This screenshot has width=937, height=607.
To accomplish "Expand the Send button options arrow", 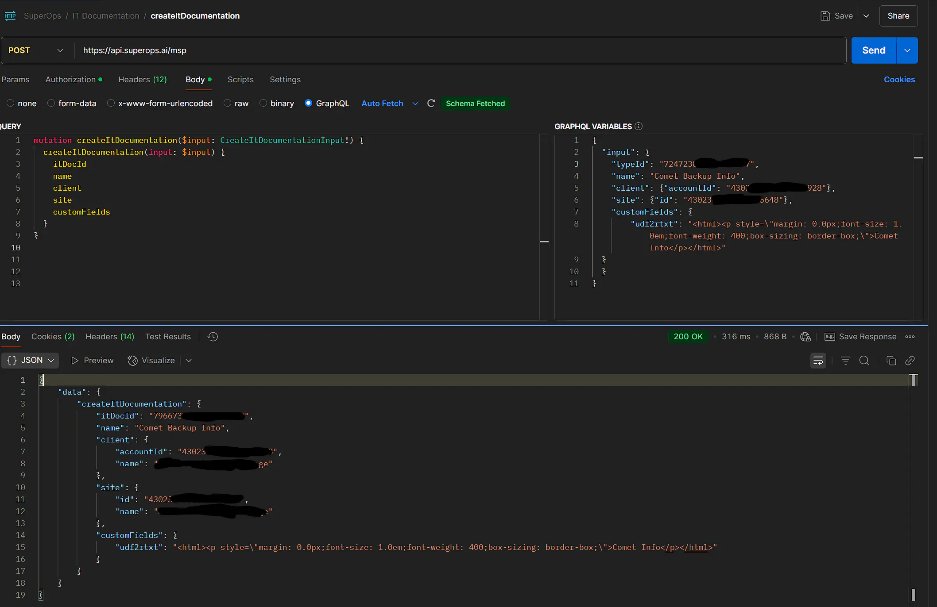I will (907, 50).
